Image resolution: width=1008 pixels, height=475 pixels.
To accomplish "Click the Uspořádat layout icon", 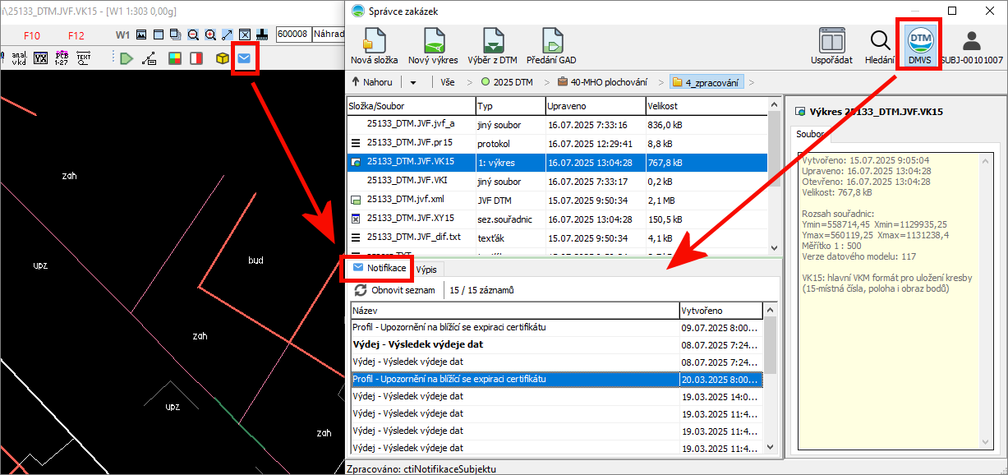I will pos(831,46).
